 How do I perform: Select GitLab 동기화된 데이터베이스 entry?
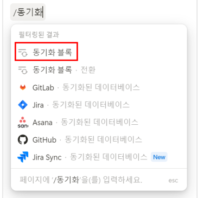[99, 87]
